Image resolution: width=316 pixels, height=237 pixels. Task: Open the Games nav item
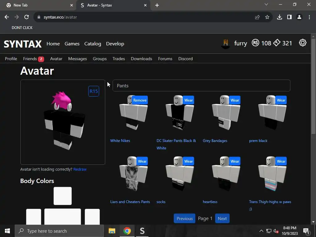(x=72, y=44)
